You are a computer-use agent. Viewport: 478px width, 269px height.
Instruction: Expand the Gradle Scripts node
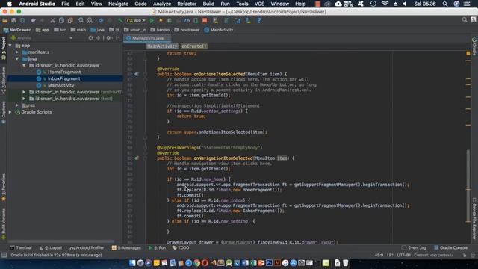[10, 112]
